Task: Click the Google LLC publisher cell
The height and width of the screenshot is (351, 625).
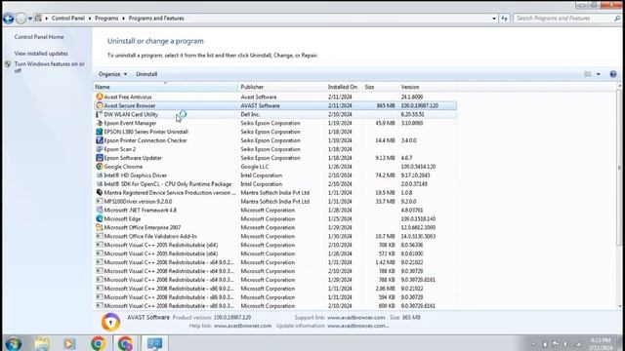Action: [x=255, y=167]
